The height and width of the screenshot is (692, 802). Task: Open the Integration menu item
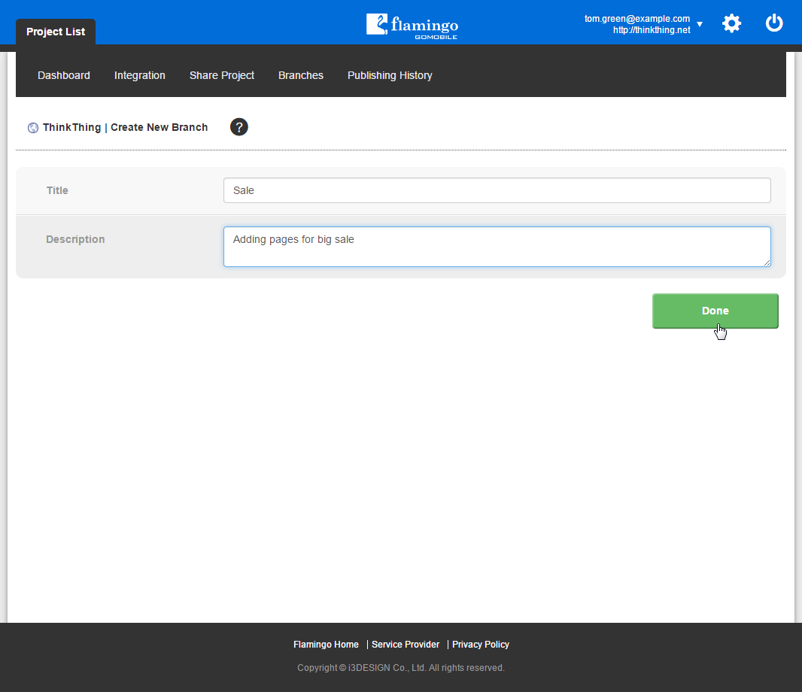tap(140, 75)
